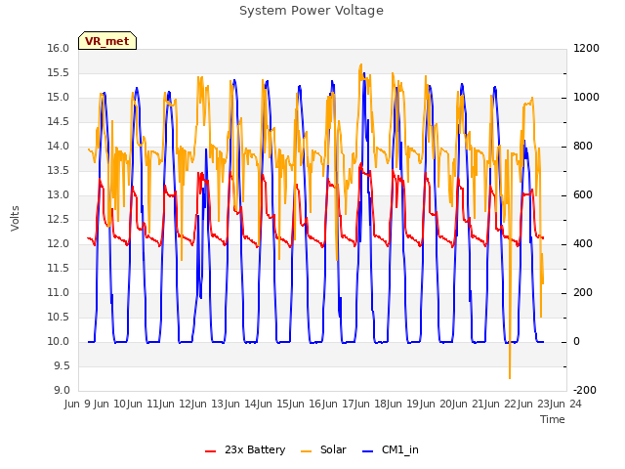Click the 1200 right axis value
625x469 pixels.
[x=586, y=48]
